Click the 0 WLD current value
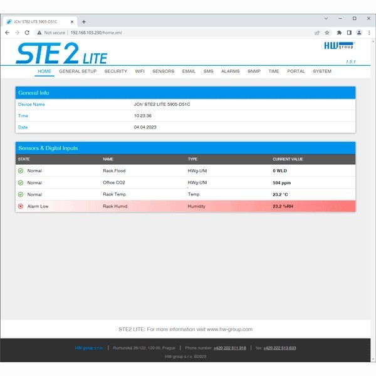 279,170
